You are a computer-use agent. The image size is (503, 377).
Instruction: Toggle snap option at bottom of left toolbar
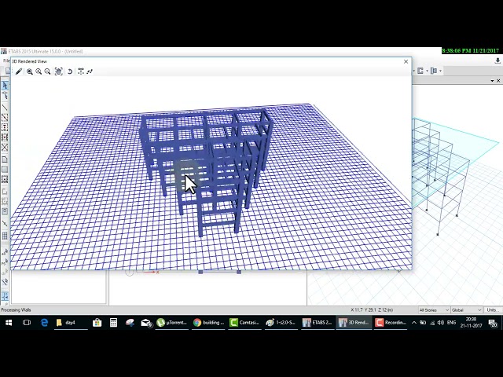5,297
